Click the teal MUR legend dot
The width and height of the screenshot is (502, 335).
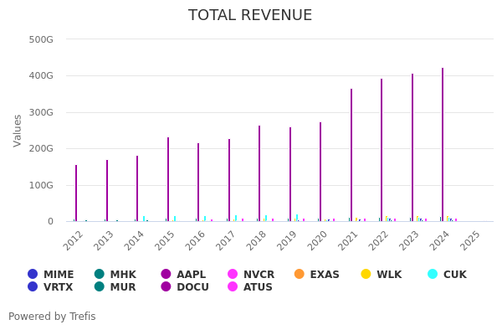[100, 287]
